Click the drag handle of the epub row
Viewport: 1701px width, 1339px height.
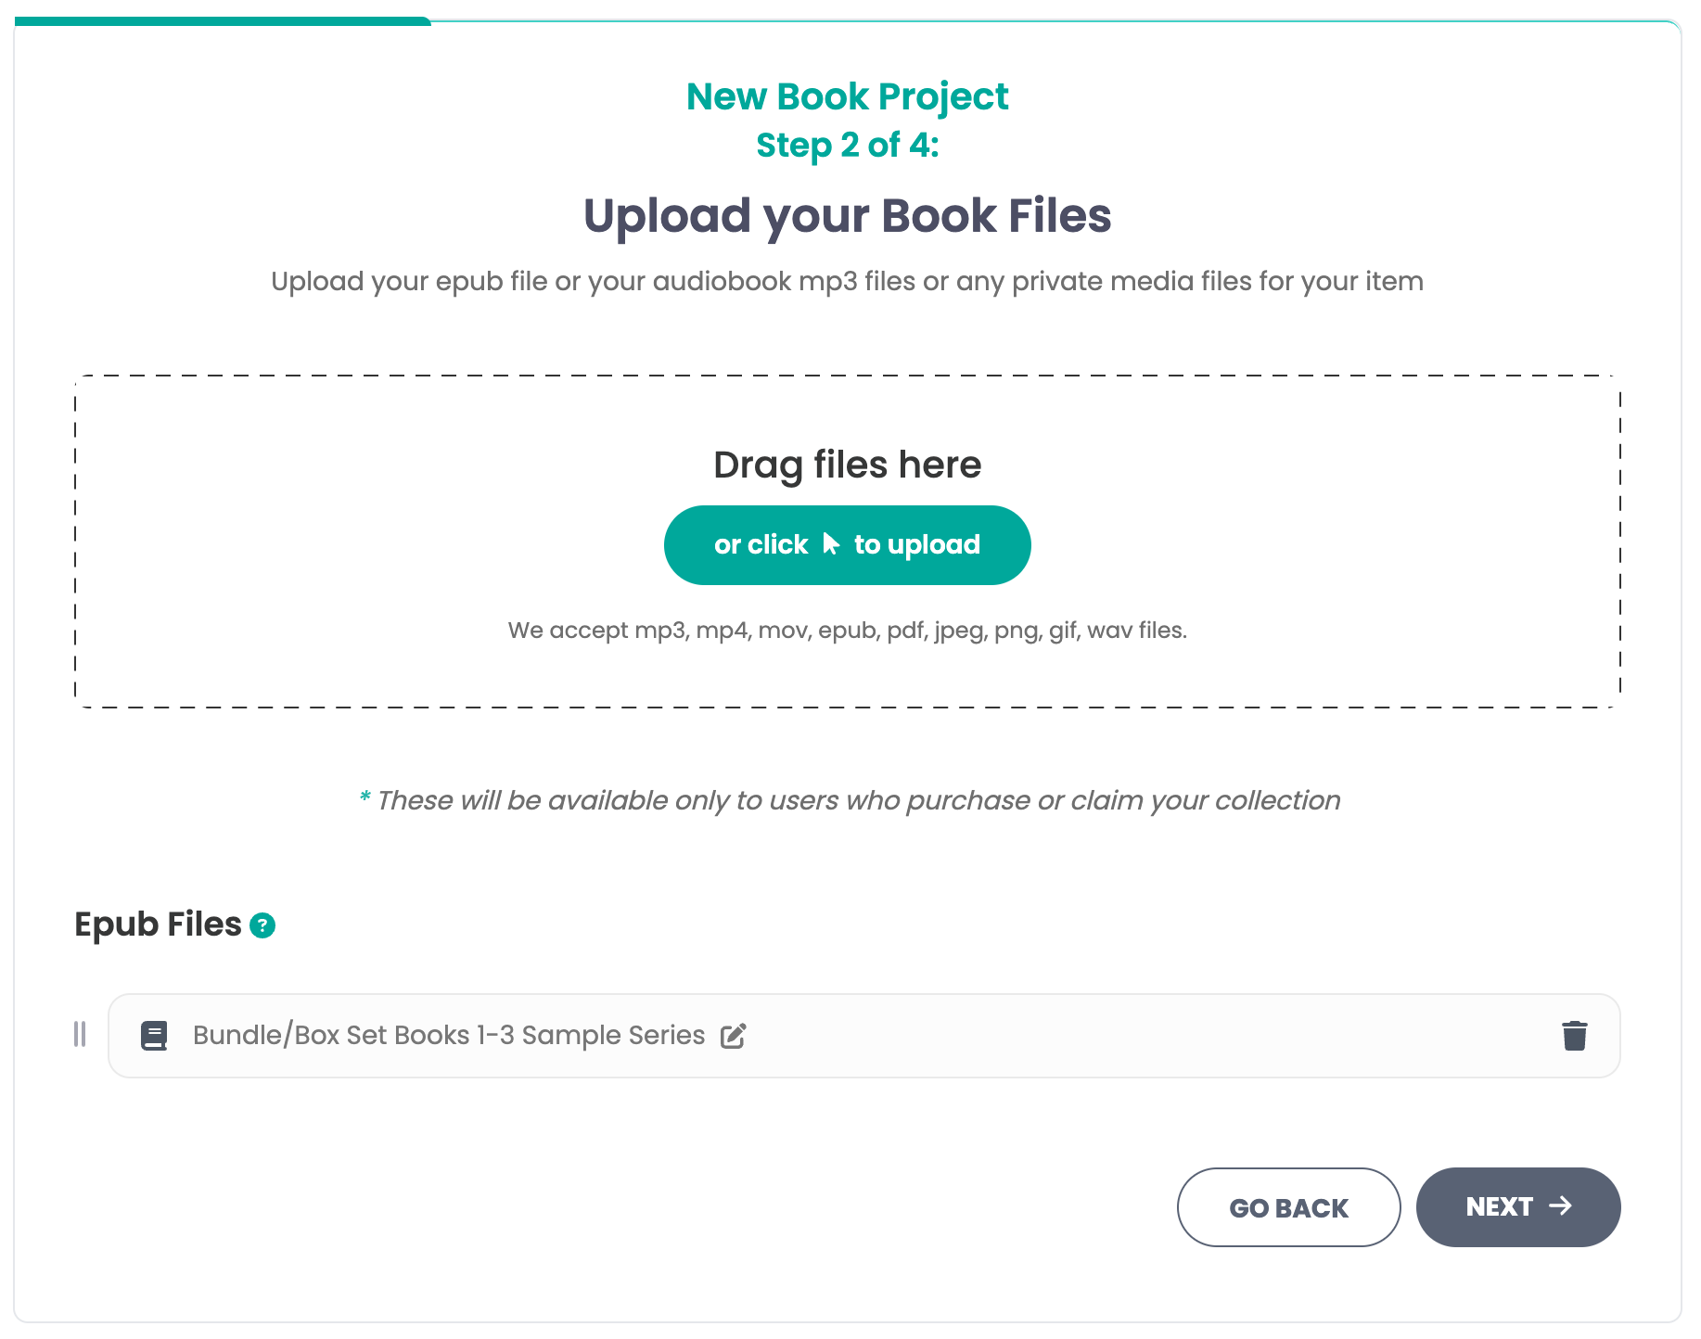(80, 1035)
